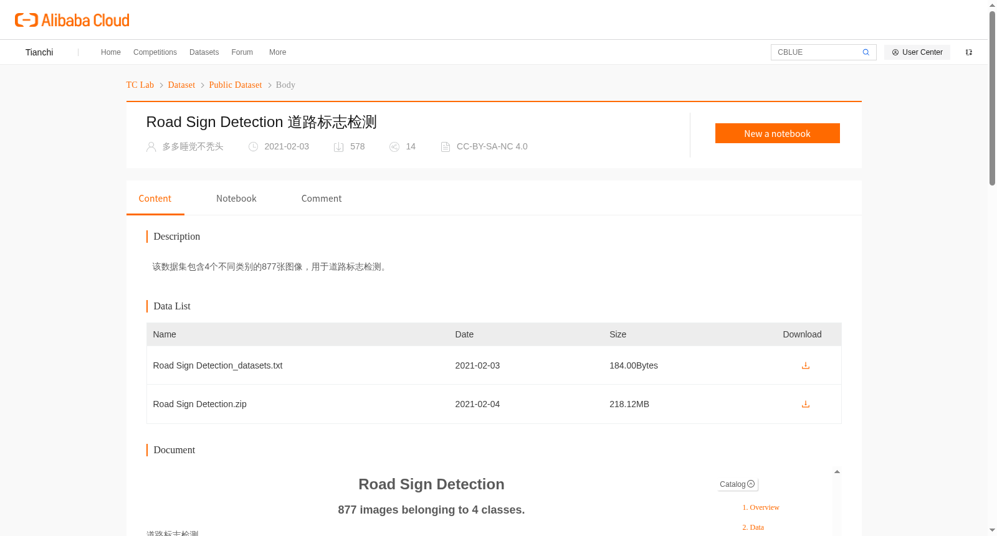Click the download count icon beside 578
This screenshot has height=536, width=997.
coord(338,147)
